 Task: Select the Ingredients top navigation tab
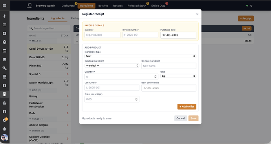click(x=86, y=6)
